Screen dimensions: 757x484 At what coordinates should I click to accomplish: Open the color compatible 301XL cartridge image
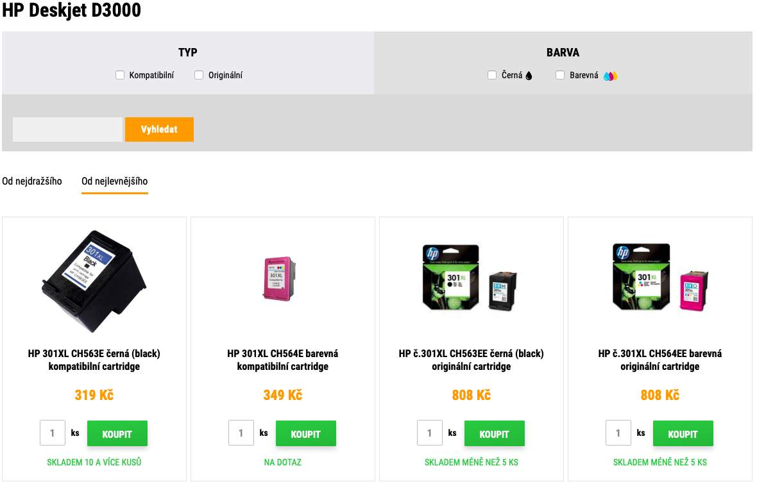click(282, 280)
